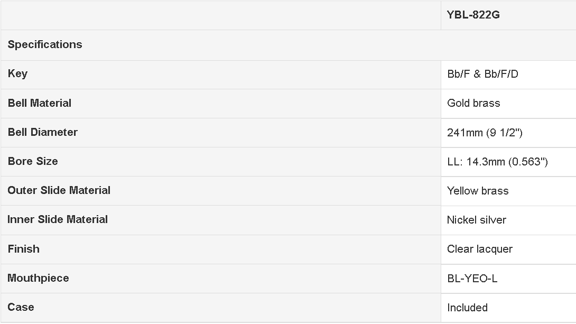The height and width of the screenshot is (324, 576).
Task: Select the Yellow brass value cell
Action: pos(478,191)
